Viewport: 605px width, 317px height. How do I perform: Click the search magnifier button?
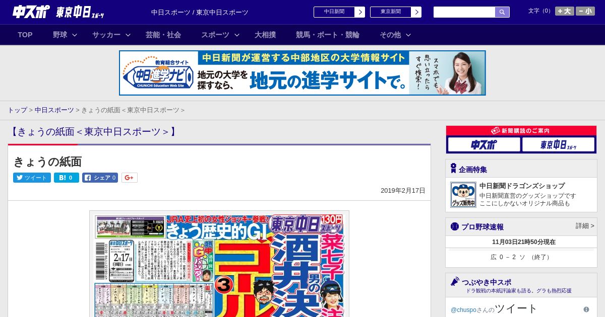point(502,12)
